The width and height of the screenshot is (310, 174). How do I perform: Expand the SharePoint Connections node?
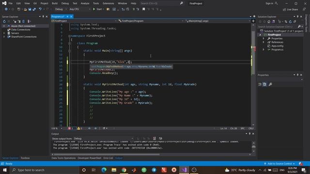tap(4, 37)
